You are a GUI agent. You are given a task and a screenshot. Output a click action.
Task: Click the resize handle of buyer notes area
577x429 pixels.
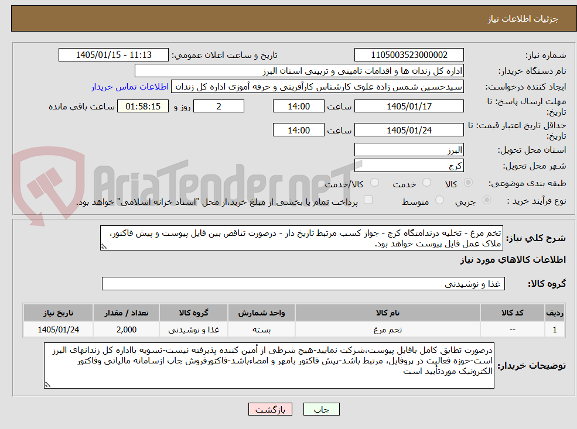pyautogui.click(x=47, y=385)
